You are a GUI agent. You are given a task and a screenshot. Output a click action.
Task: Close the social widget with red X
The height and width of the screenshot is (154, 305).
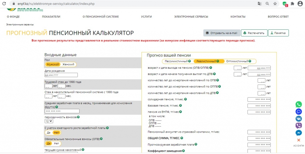(298, 140)
